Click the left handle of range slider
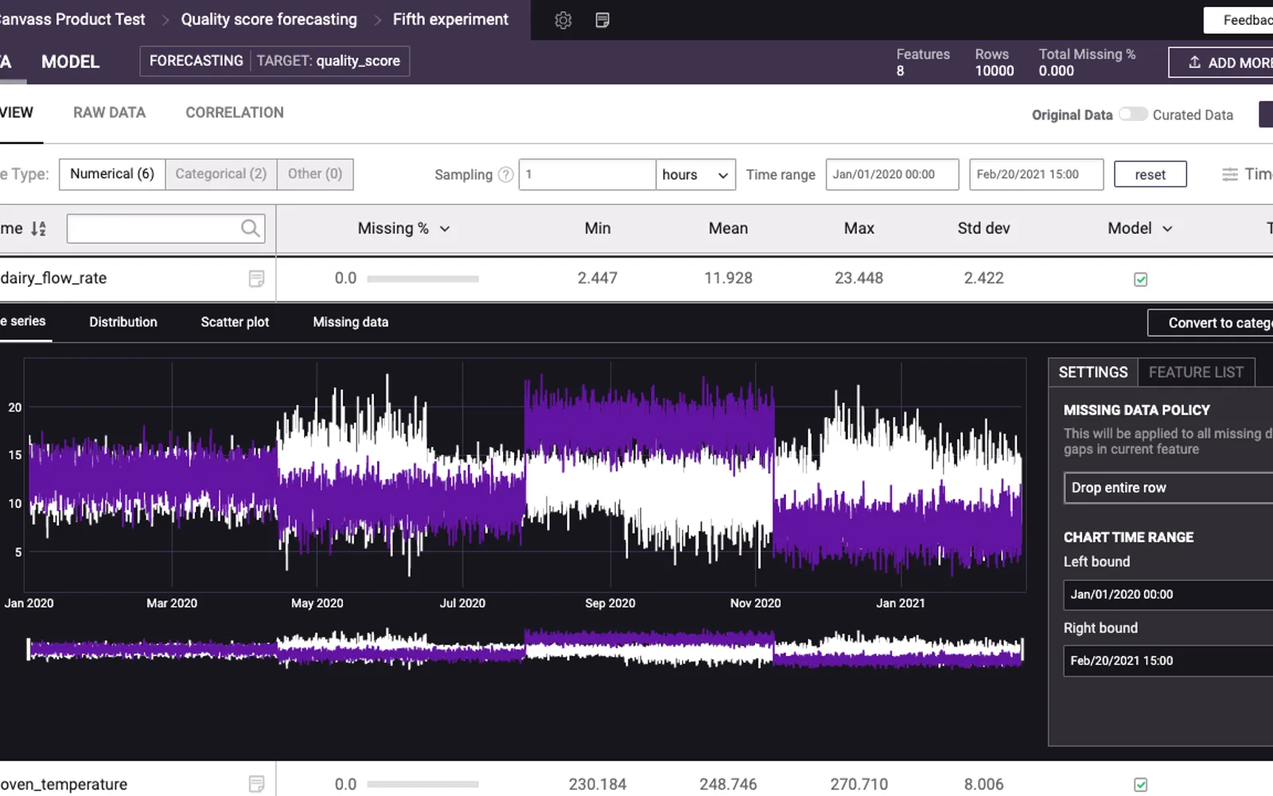The height and width of the screenshot is (796, 1273). [x=29, y=650]
